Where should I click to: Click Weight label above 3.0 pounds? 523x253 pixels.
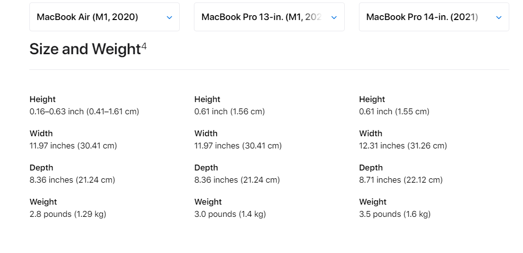pos(208,202)
